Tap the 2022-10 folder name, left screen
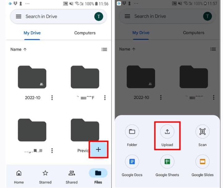The width and height of the screenshot is (223, 188). pos(33,98)
